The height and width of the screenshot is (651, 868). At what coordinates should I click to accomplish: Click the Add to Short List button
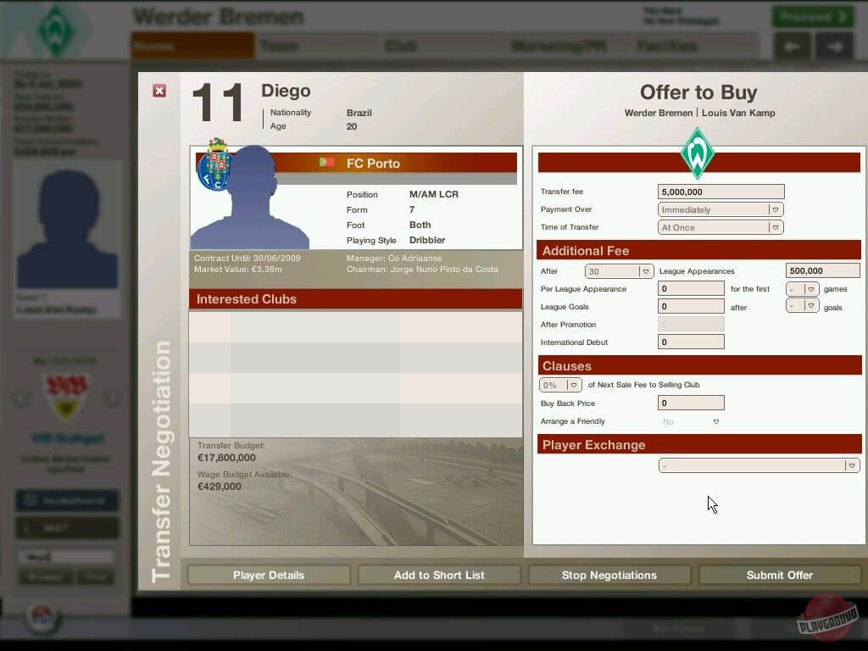[x=439, y=575]
